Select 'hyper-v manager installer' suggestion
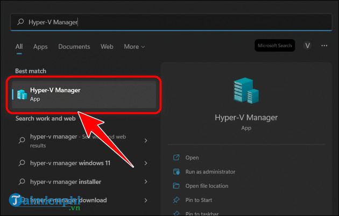This screenshot has height=216, width=339. (84, 182)
